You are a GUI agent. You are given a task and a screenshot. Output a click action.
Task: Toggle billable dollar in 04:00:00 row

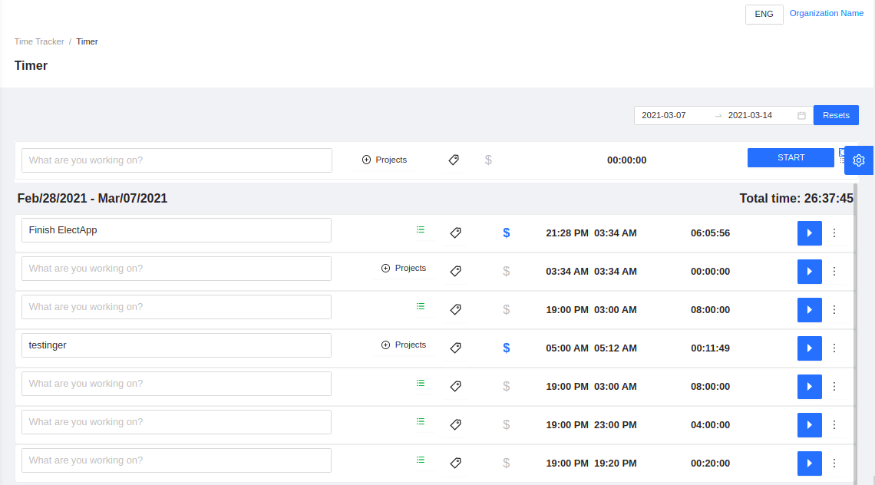(506, 424)
